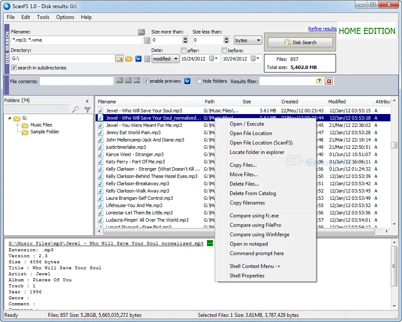Image resolution: width=402 pixels, height=322 pixels.
Task: Click the Disk Search button
Action: 300,42
